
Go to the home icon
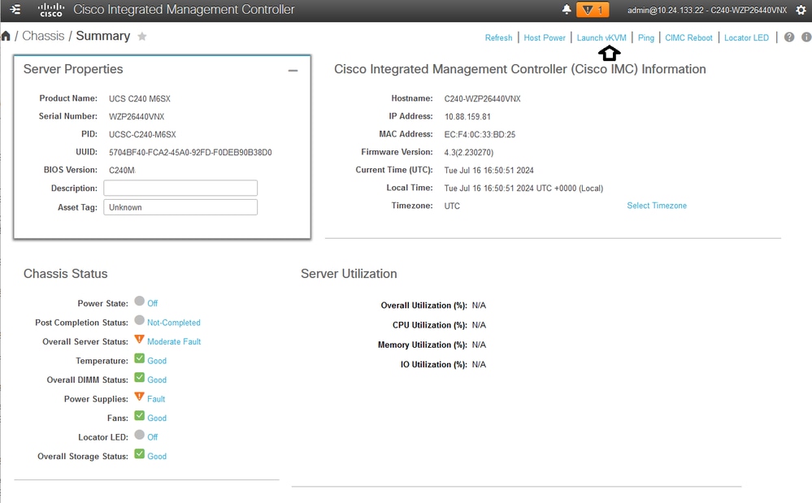coord(6,36)
